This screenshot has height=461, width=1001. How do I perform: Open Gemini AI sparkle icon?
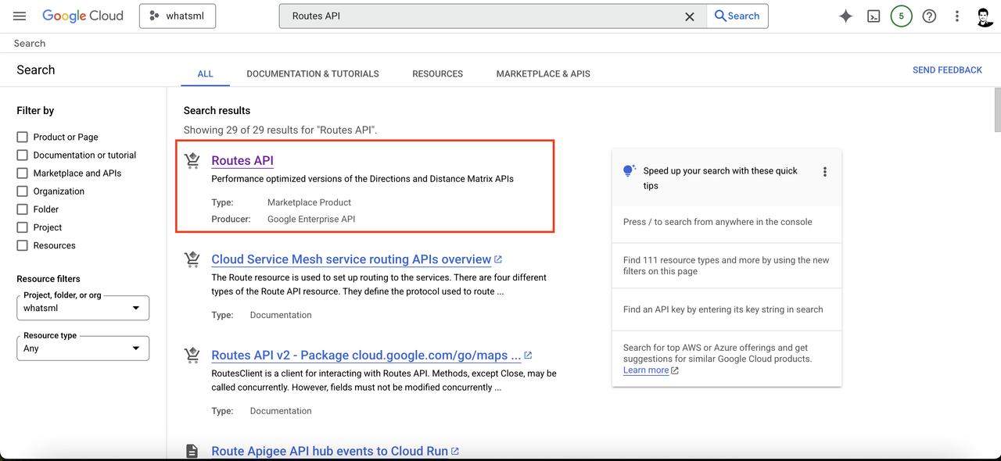click(x=845, y=16)
